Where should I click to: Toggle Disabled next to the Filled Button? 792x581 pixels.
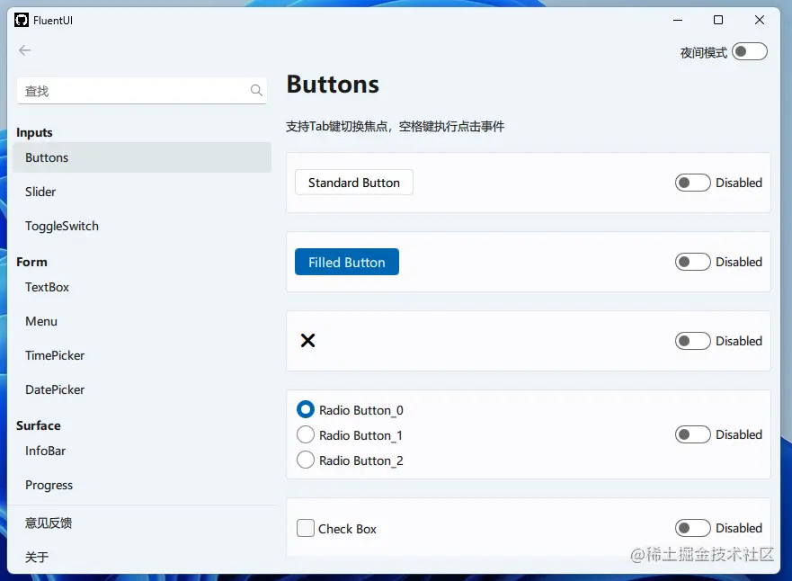tap(692, 262)
